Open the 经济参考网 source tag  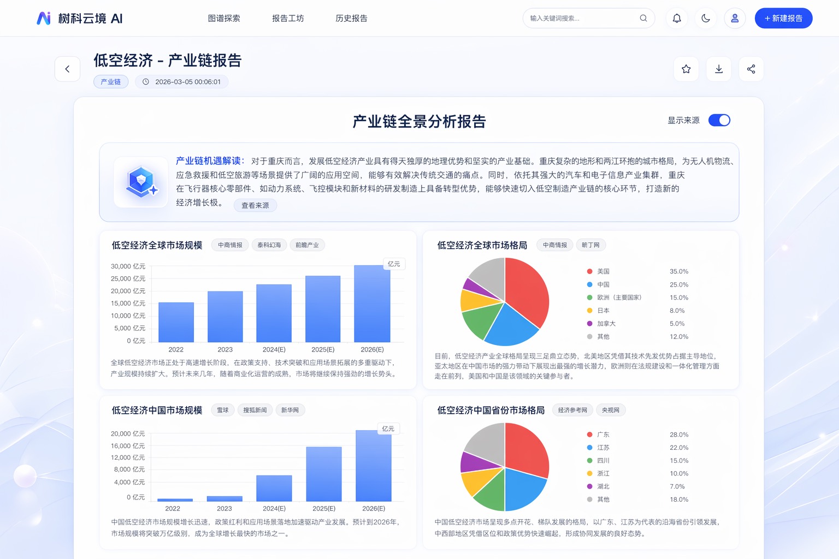pos(572,410)
